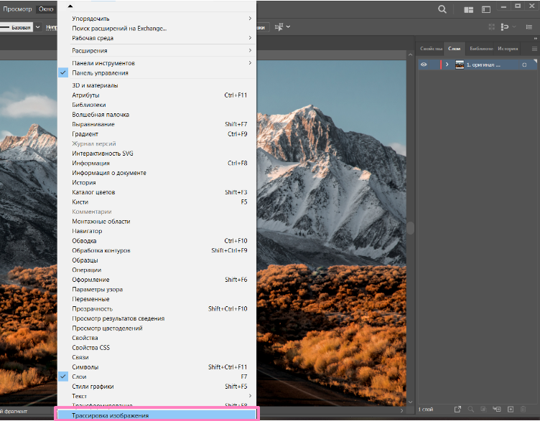540x421 pixels.
Task: Open the Layers panel hamburger menu
Action: pyautogui.click(x=534, y=48)
